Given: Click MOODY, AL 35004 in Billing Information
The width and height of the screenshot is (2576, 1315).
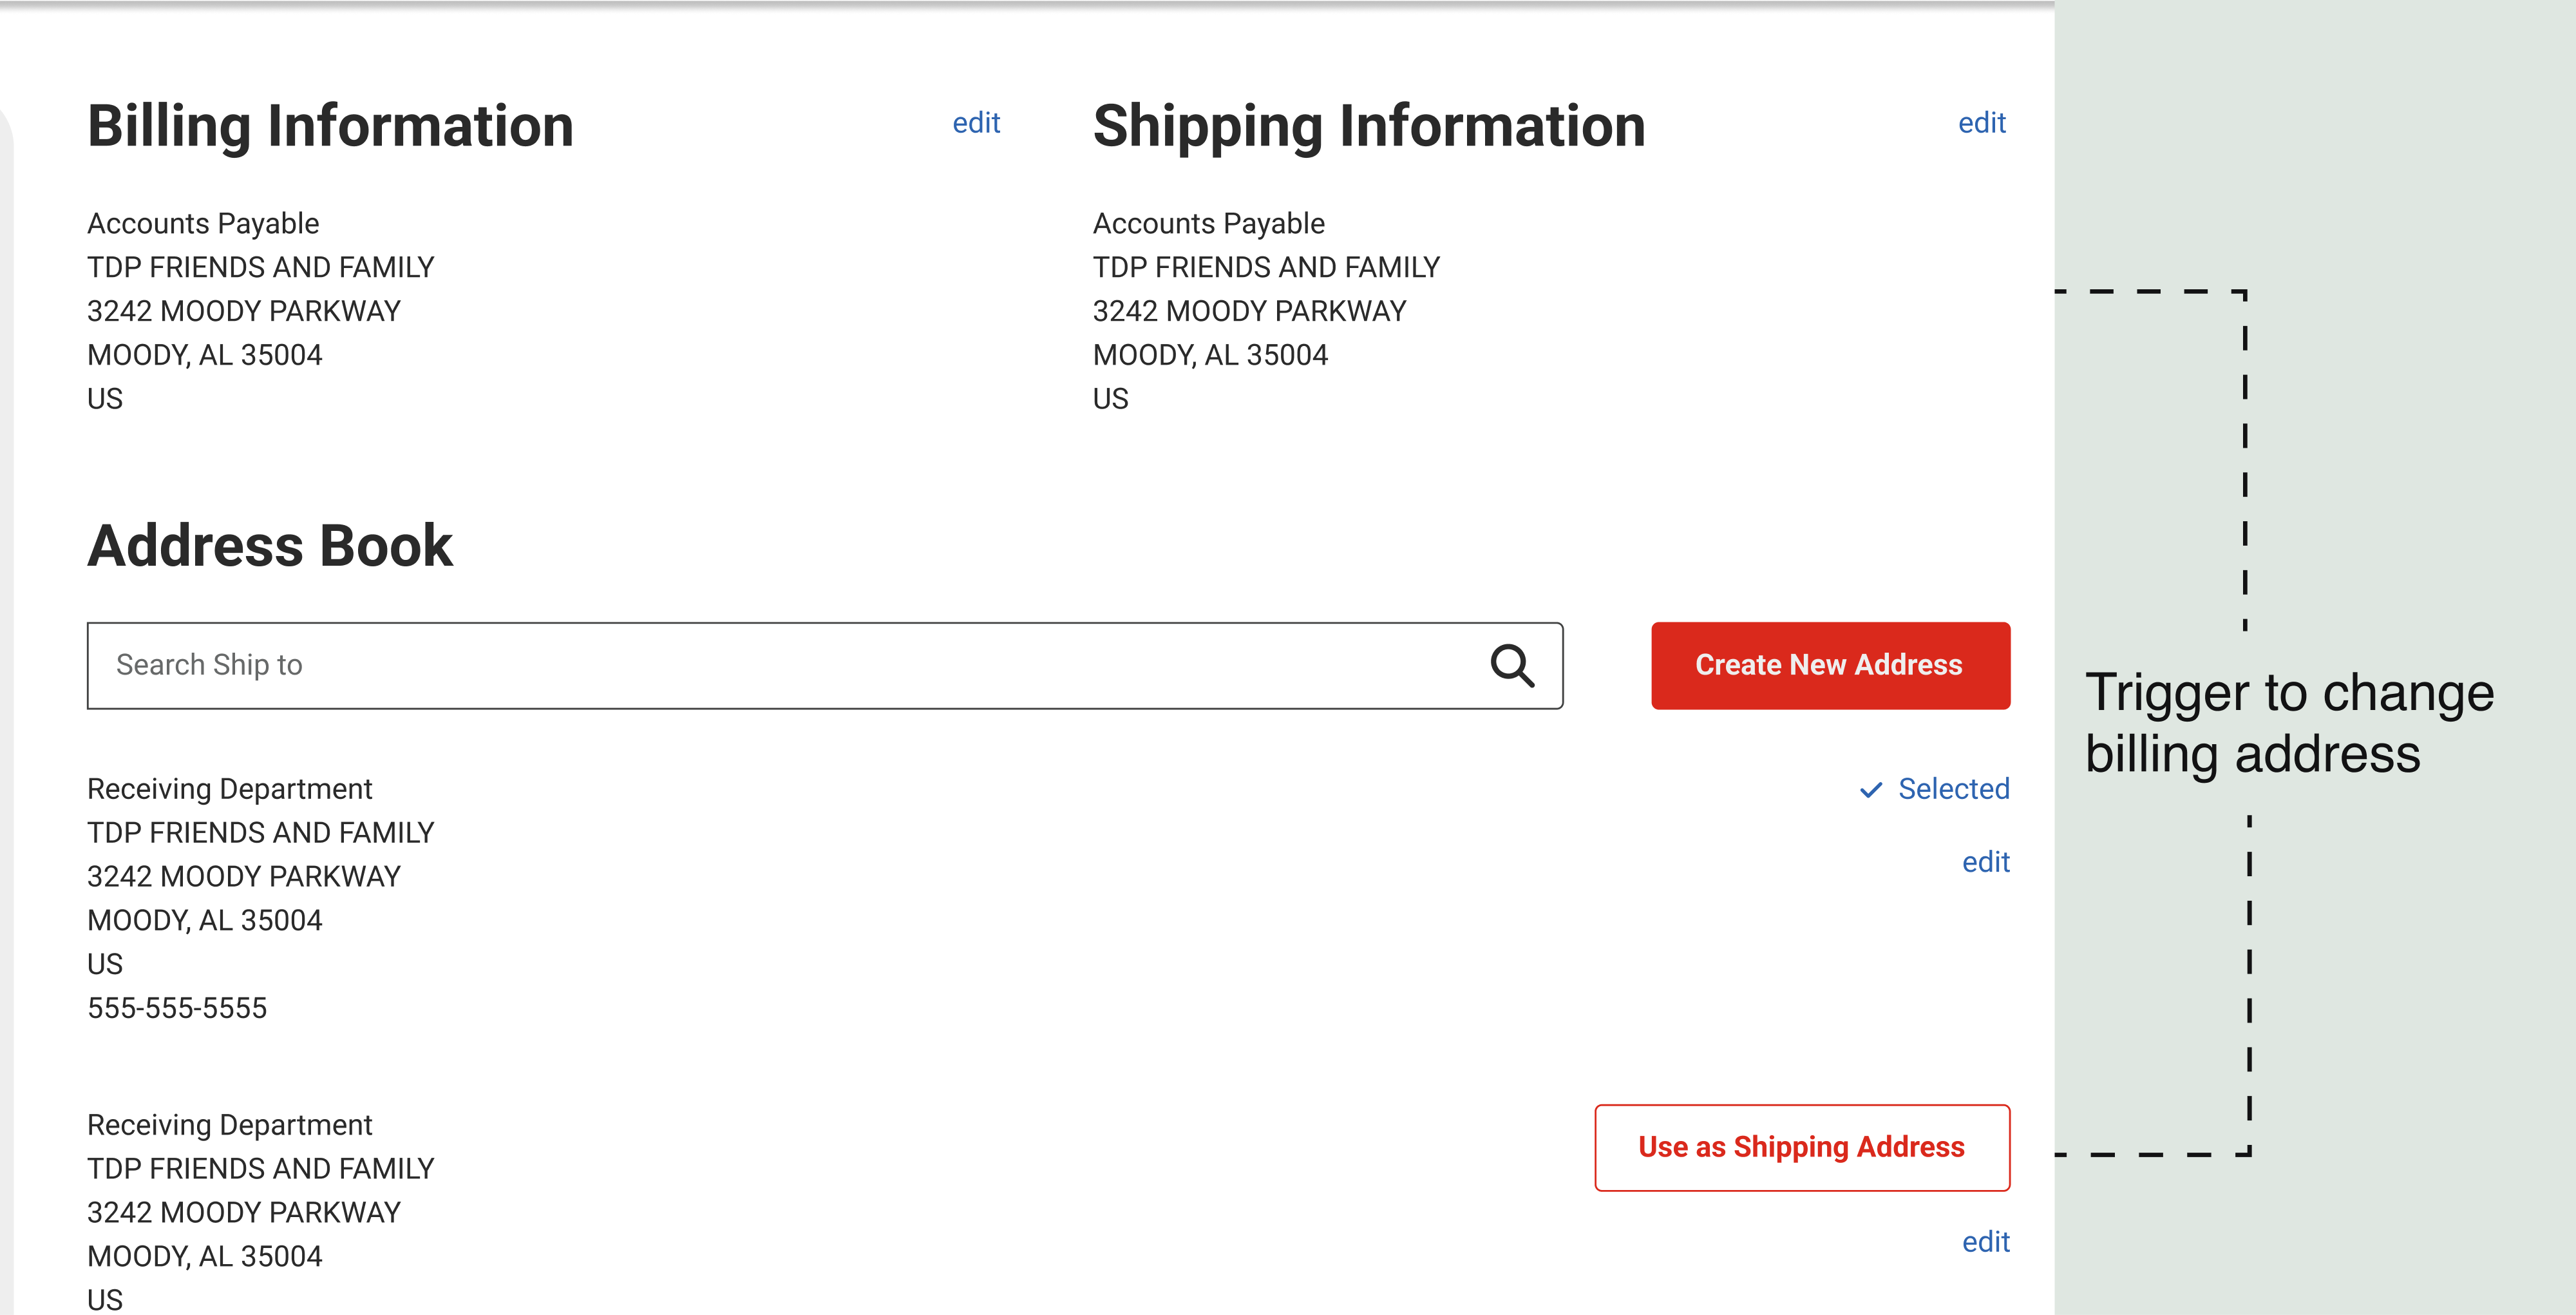Looking at the screenshot, I should coord(204,355).
